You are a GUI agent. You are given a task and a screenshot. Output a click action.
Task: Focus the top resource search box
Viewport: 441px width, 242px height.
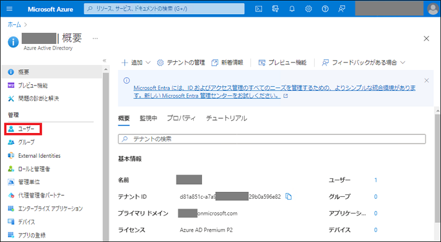(x=164, y=9)
